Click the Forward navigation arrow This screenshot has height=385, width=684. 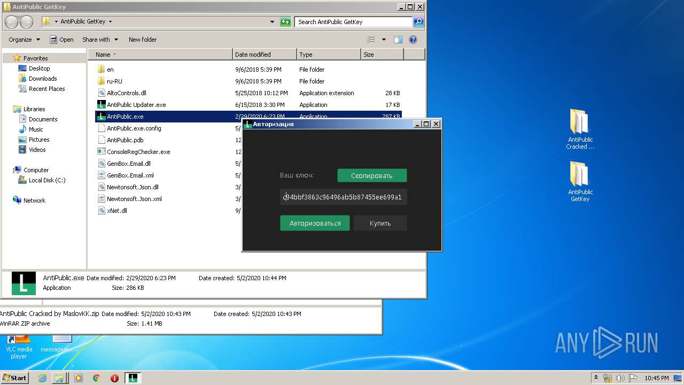[26, 22]
